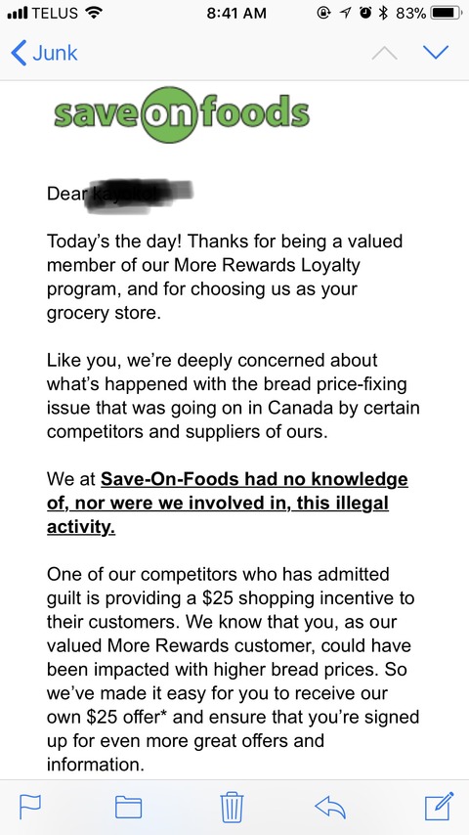Tap the TELUS carrier label

coord(57,13)
